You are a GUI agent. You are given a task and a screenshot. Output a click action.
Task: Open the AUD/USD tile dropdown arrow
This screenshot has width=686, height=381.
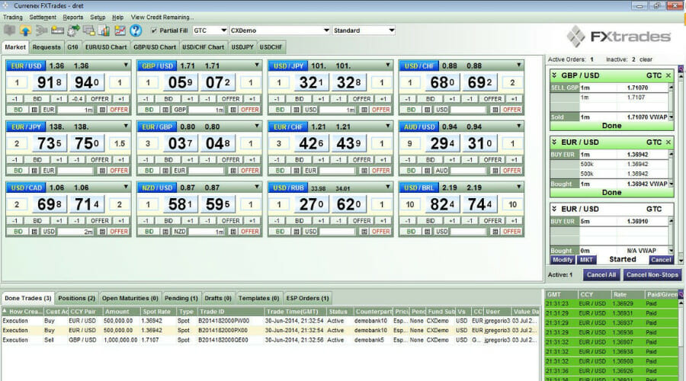pyautogui.click(x=519, y=126)
